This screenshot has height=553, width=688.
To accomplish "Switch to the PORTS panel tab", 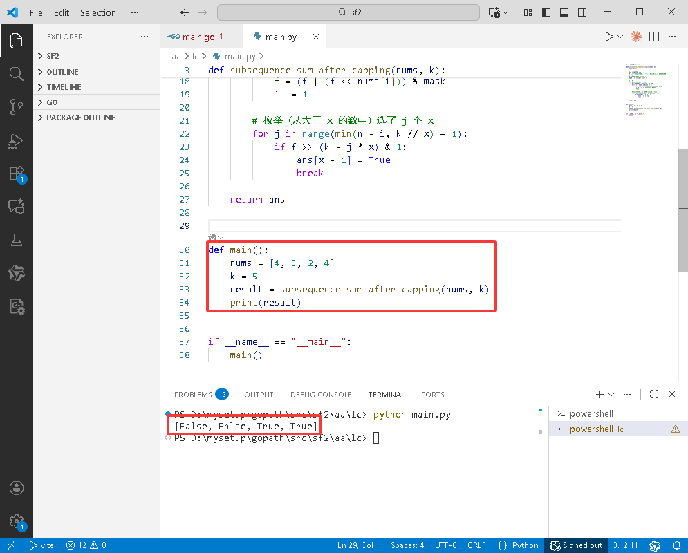I will point(433,394).
